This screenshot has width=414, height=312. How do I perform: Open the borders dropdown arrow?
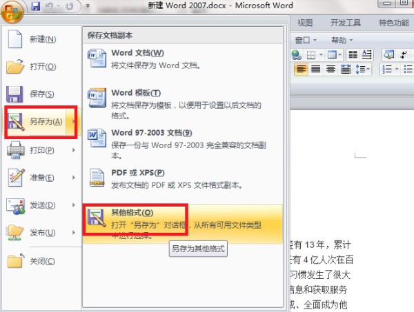321,55
